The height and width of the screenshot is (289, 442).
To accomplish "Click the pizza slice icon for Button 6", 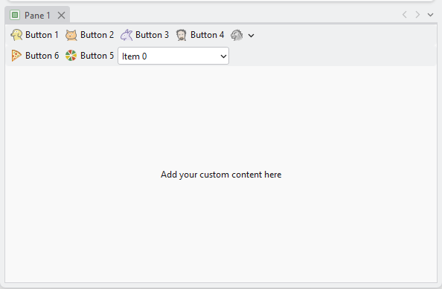I will point(16,56).
